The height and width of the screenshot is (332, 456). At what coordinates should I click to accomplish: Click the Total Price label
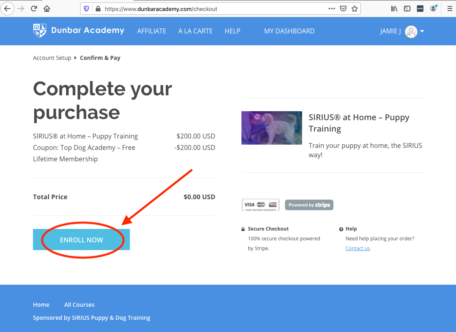[x=50, y=197]
